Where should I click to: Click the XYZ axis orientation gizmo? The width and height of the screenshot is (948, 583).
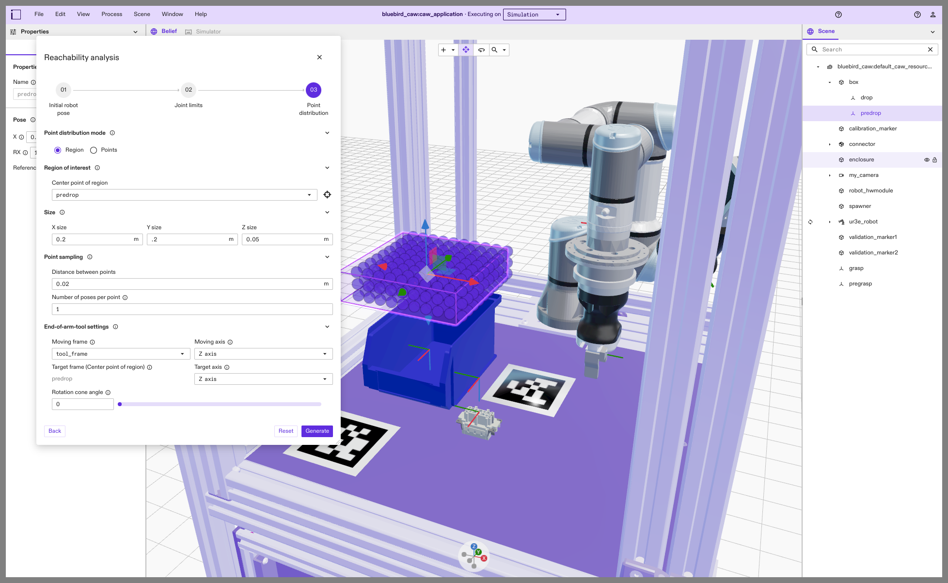474,556
